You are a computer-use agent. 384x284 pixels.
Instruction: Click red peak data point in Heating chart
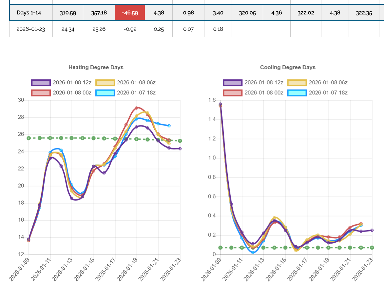pos(137,108)
